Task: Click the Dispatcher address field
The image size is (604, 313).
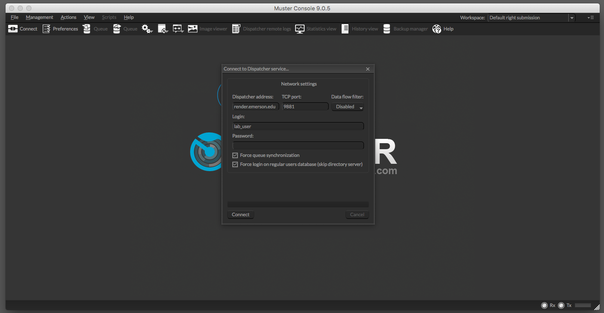Action: [x=256, y=107]
